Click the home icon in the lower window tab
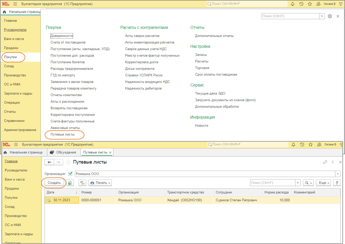345x244 pixels. [5, 152]
